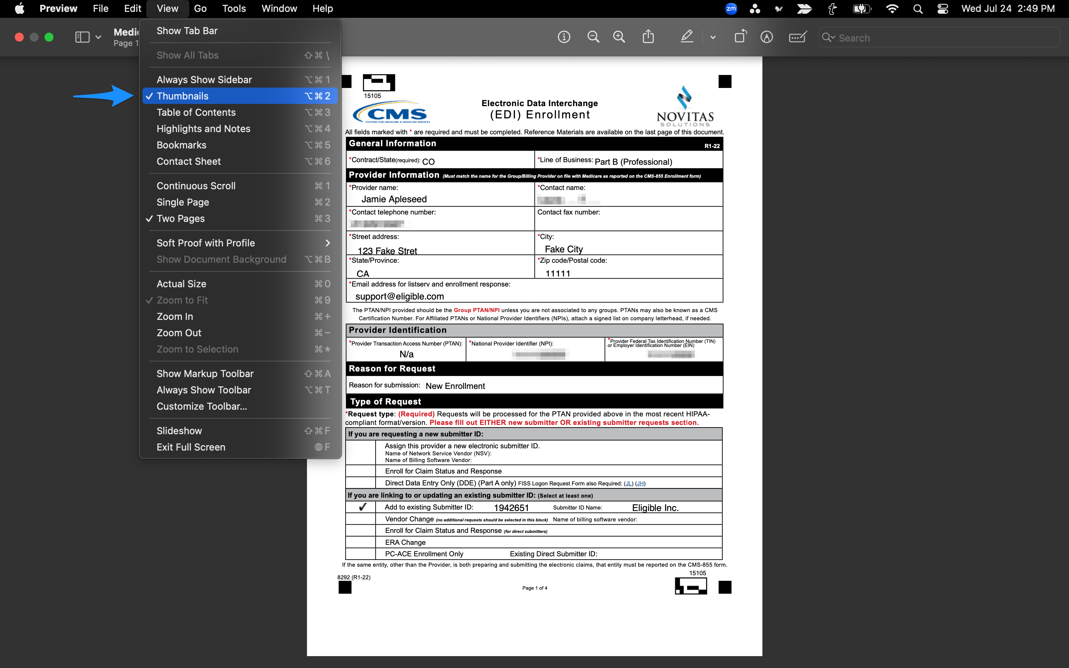This screenshot has width=1069, height=668.
Task: Switch to Continuous Scroll layout
Action: 240,186
